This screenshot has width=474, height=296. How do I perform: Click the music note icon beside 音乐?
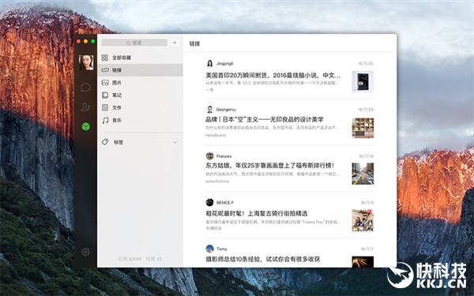(x=105, y=120)
